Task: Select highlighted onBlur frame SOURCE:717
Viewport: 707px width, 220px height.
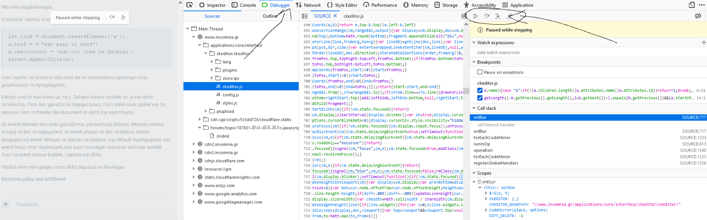Action: click(589, 117)
